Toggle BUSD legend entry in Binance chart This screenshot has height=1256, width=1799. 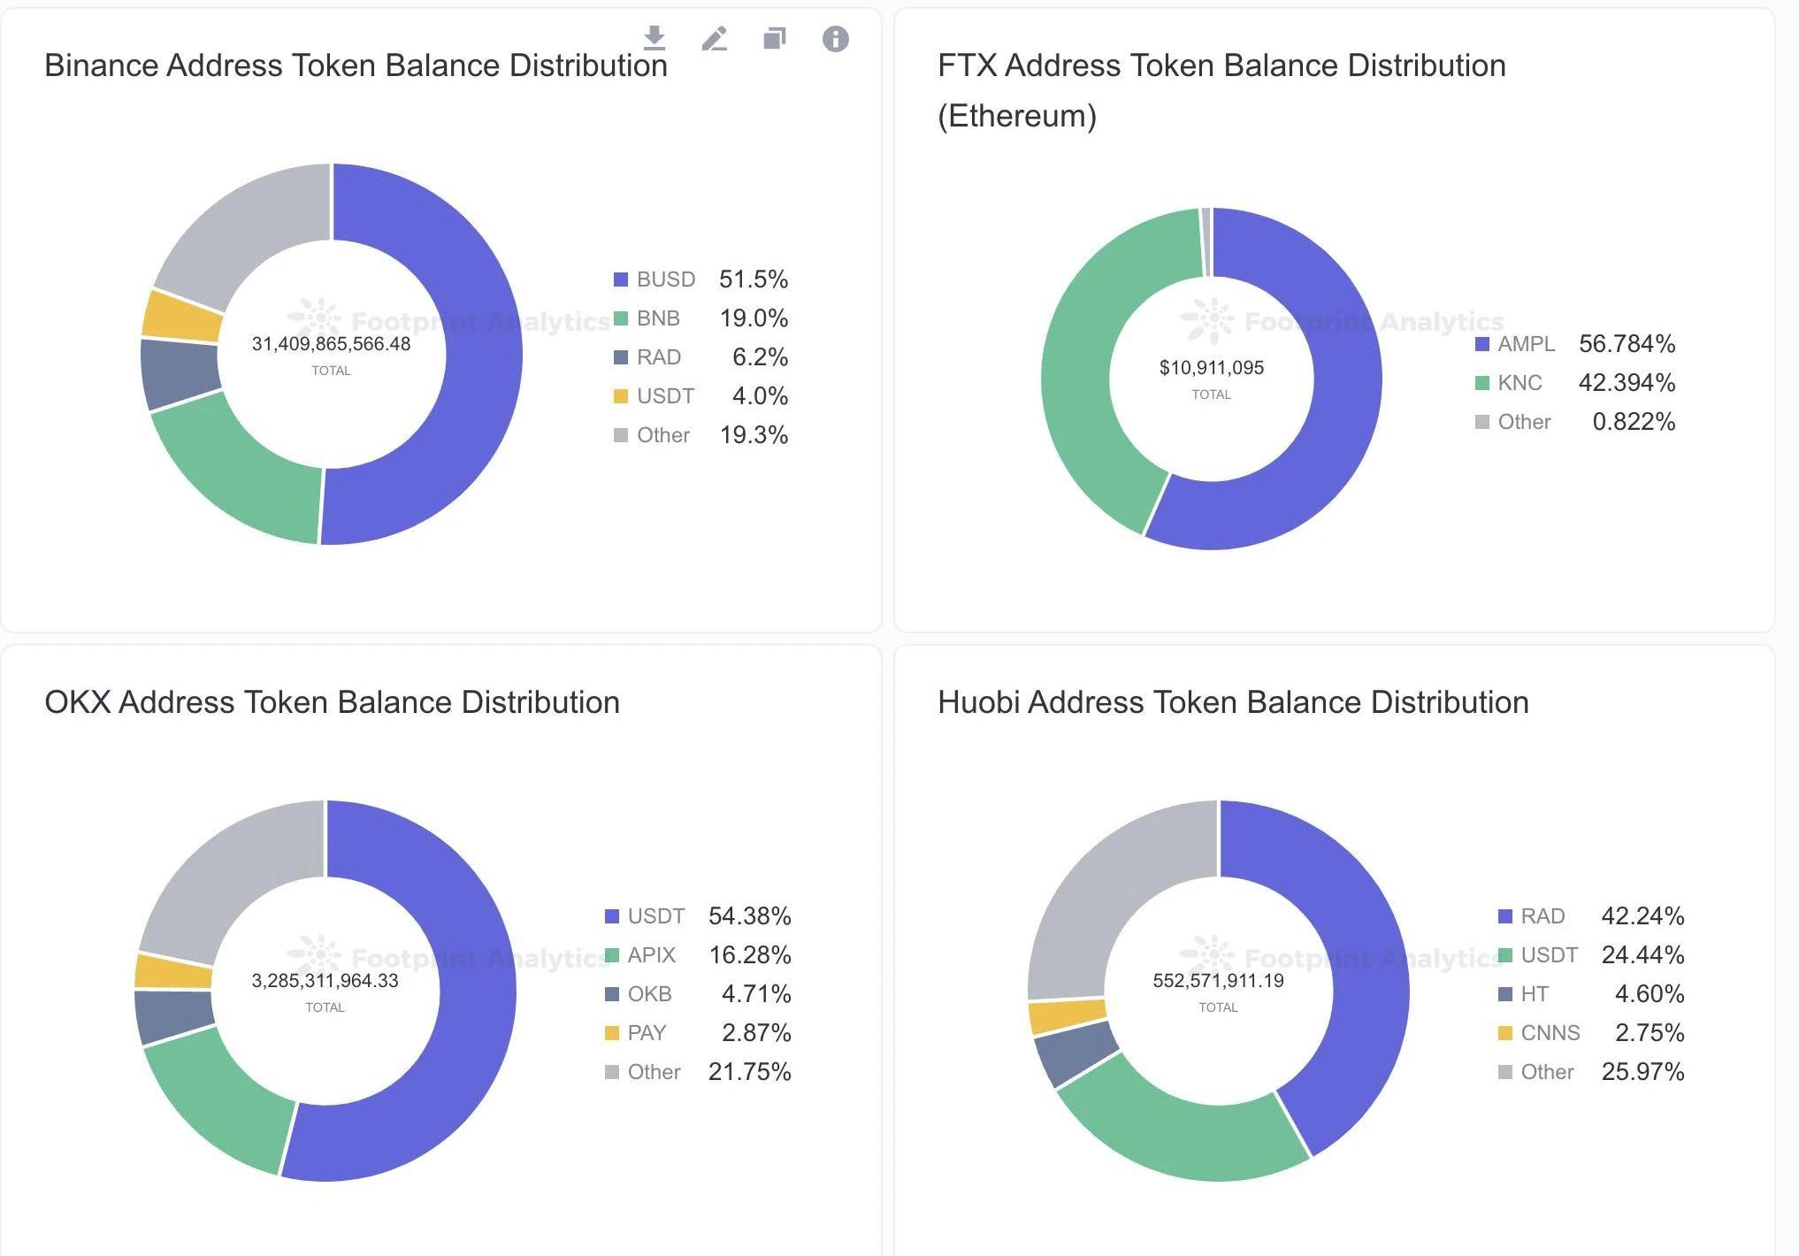665,280
